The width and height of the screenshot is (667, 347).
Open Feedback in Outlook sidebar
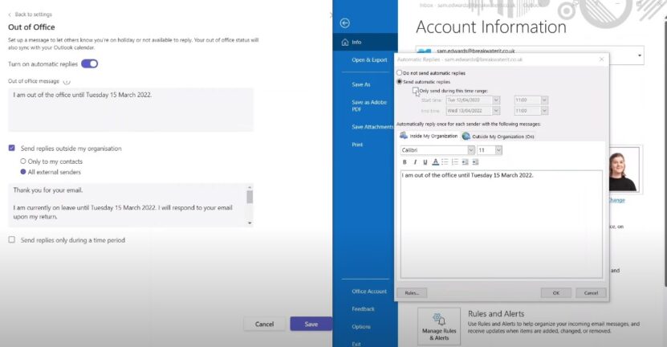[363, 309]
